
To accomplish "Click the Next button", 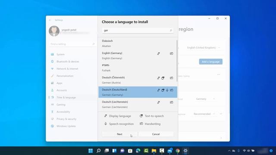I will coord(119,134).
